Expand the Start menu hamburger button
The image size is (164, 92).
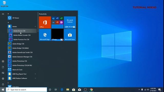(3, 14)
